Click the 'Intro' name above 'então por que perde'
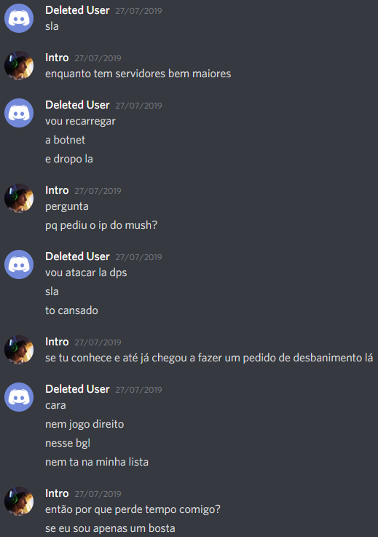This screenshot has width=378, height=537. click(x=57, y=493)
